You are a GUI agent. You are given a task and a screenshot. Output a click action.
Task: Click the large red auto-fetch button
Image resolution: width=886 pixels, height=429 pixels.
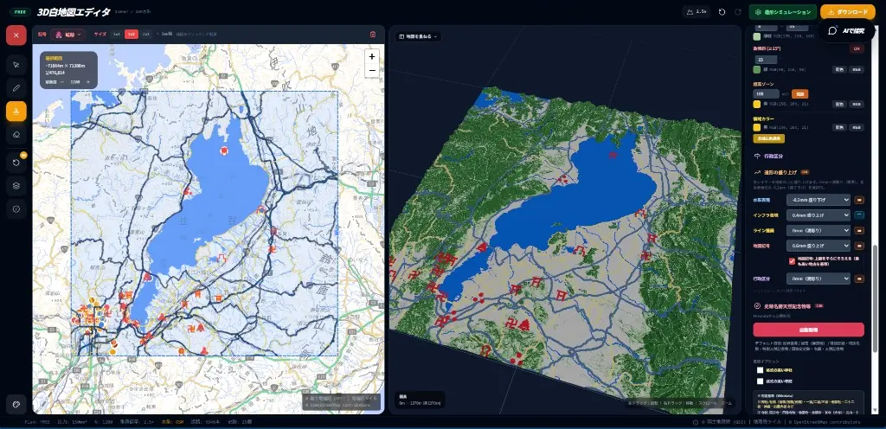(809, 330)
